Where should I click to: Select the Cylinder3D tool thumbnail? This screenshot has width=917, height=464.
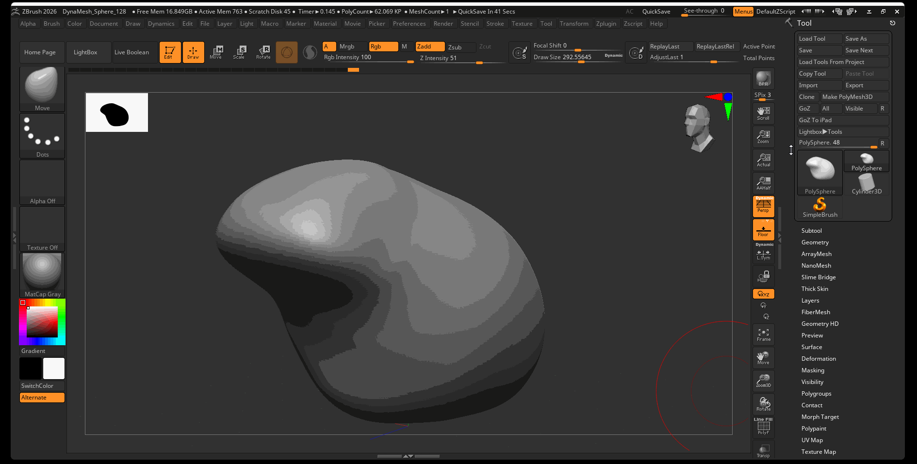[866, 184]
